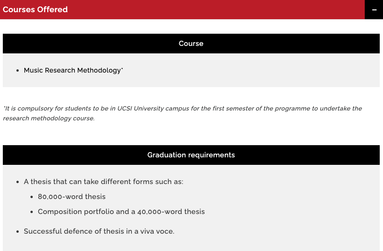Click the research methodology course footnote line

point(49,118)
